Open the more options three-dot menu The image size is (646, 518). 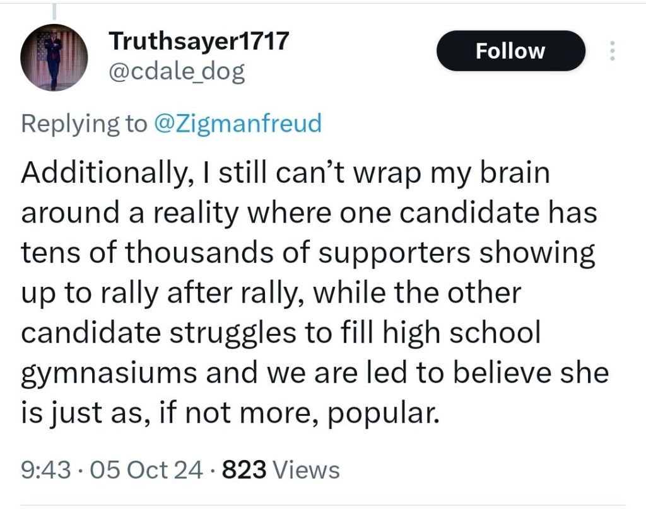[x=611, y=51]
